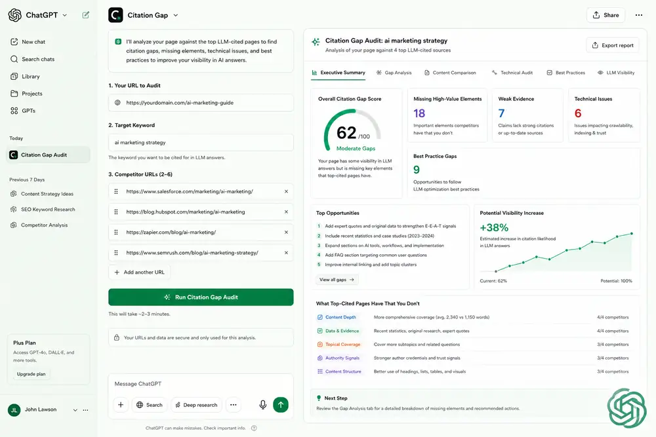Click the Search button in composer

click(x=150, y=404)
